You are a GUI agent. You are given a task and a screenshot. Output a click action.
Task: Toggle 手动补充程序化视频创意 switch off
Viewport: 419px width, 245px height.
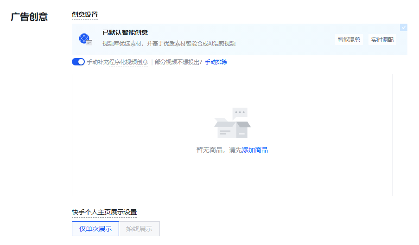(78, 62)
